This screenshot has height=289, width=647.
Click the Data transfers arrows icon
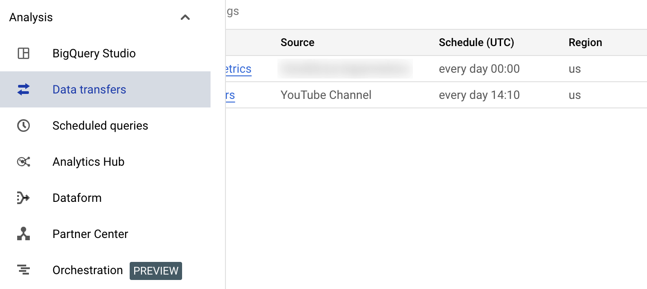[x=23, y=89]
